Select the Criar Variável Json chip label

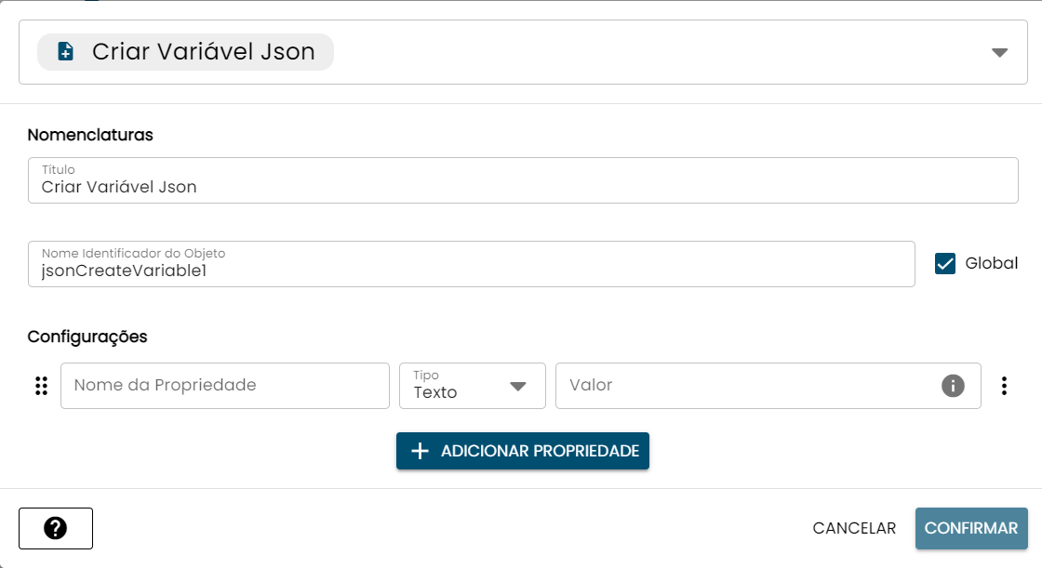(203, 52)
